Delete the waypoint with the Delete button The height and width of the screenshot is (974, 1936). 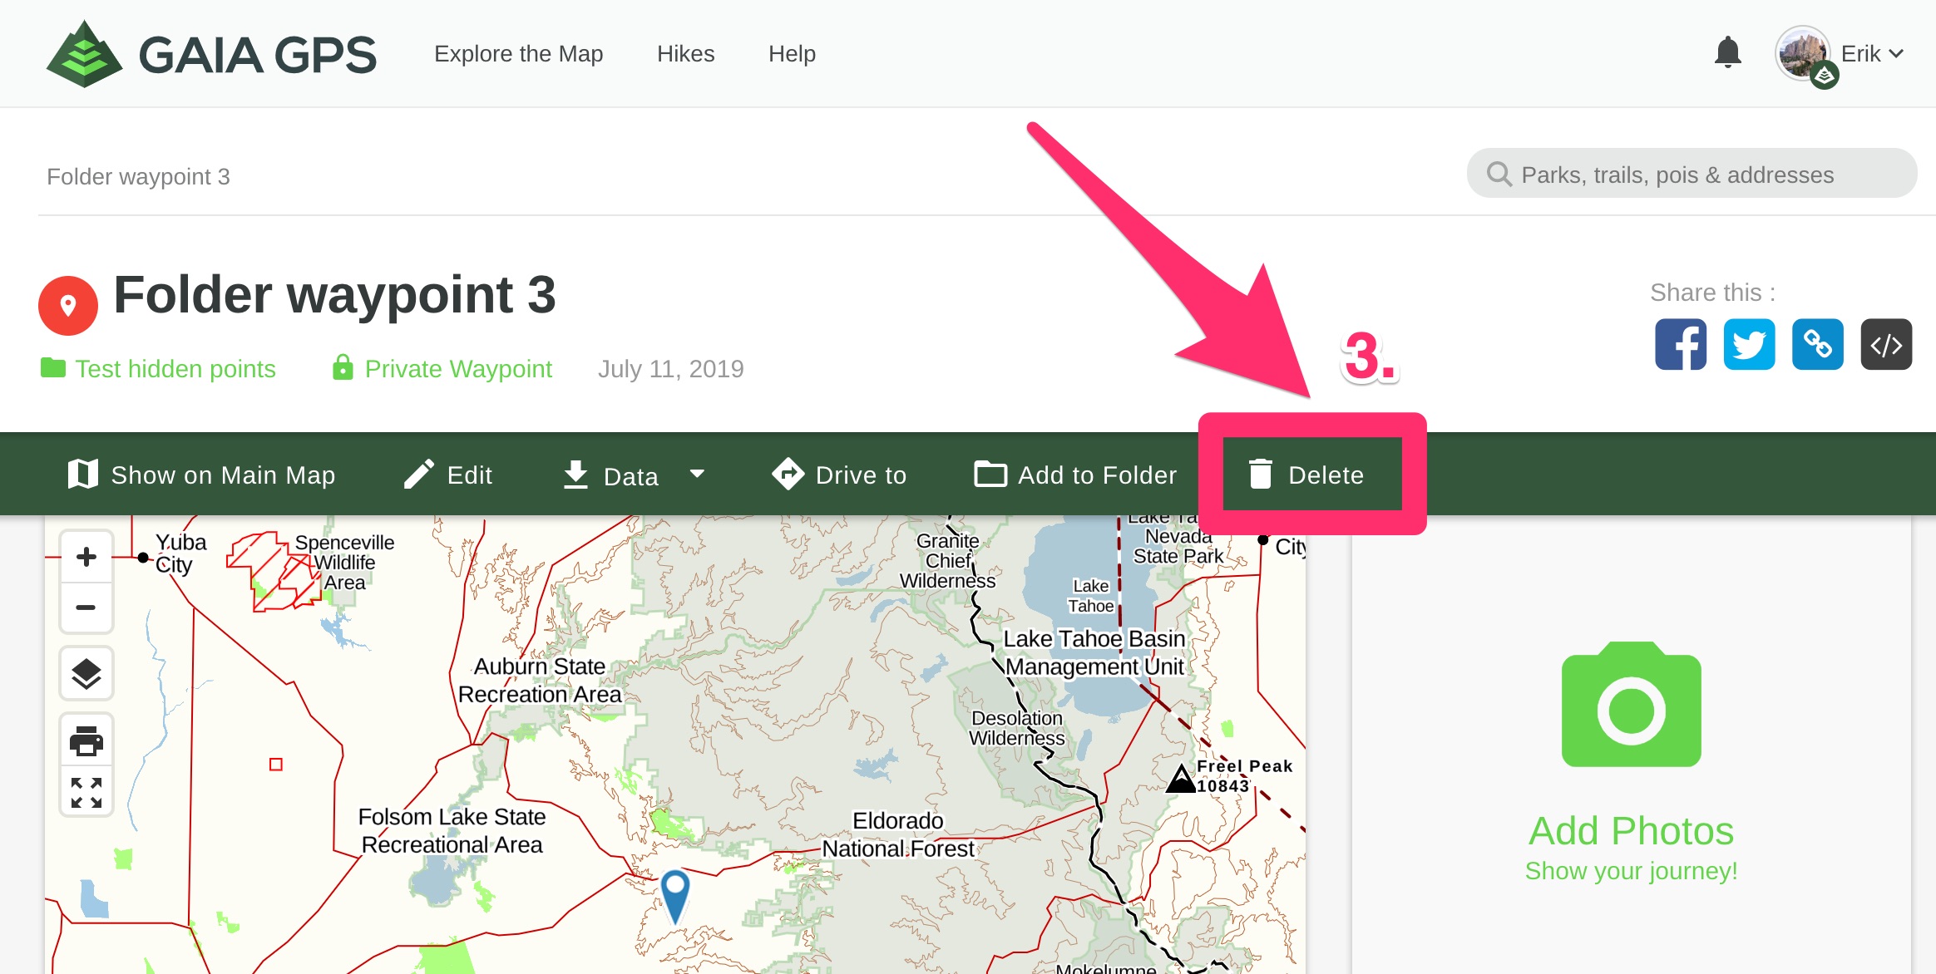tap(1311, 474)
